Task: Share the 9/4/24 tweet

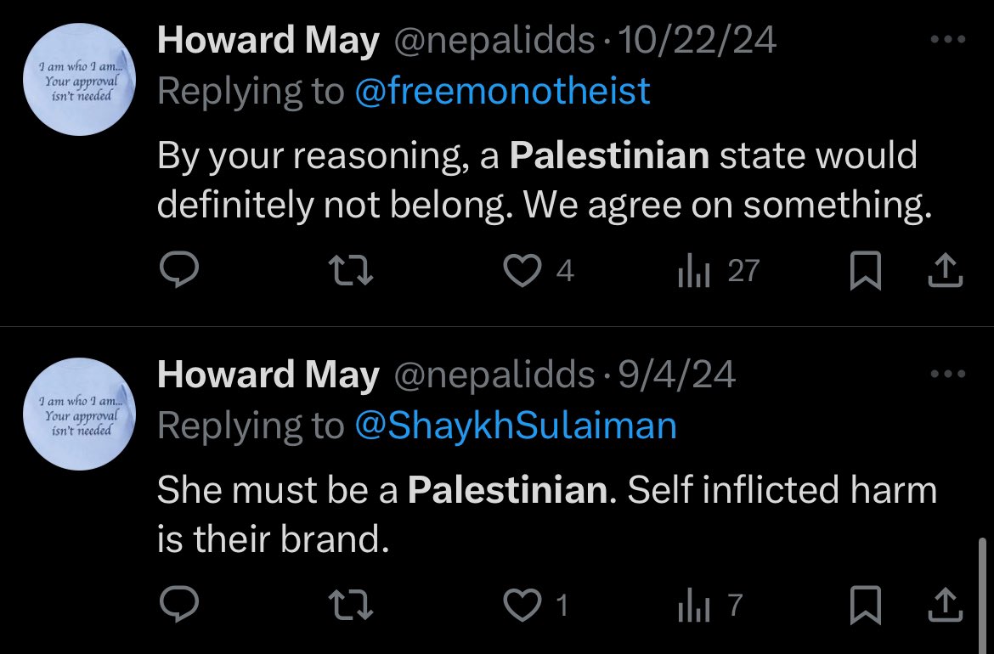Action: coord(946,606)
